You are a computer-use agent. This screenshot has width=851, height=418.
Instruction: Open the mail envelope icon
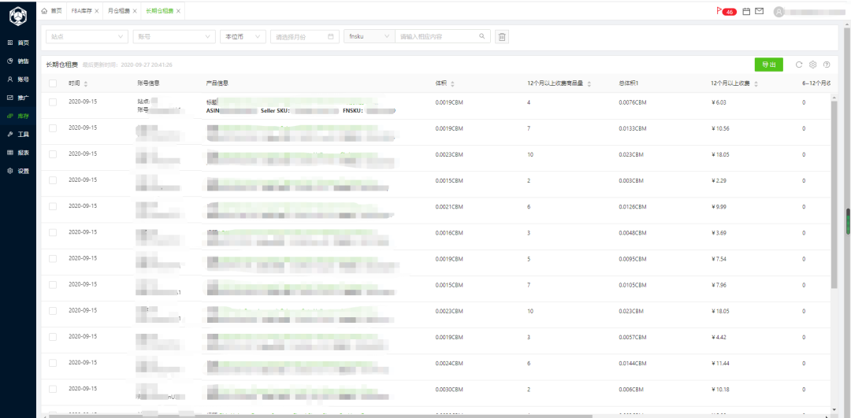pos(760,11)
